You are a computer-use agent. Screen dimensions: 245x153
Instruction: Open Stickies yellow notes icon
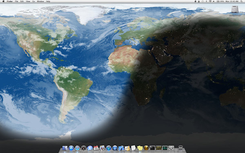[x=140, y=148]
